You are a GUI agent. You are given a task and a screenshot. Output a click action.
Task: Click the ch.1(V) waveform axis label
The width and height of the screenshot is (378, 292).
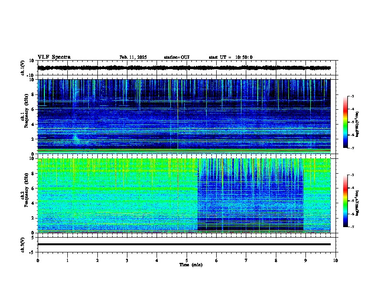[x=23, y=68]
